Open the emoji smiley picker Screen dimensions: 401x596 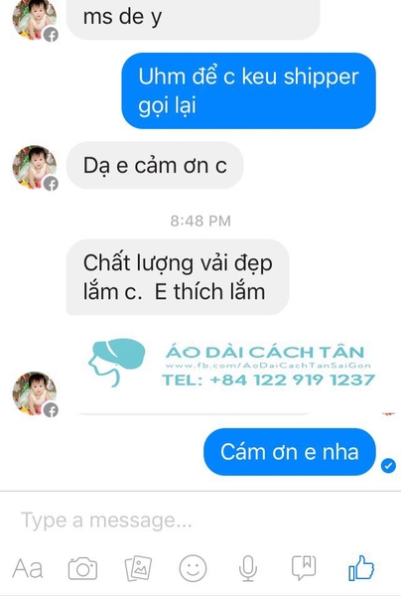tap(193, 568)
